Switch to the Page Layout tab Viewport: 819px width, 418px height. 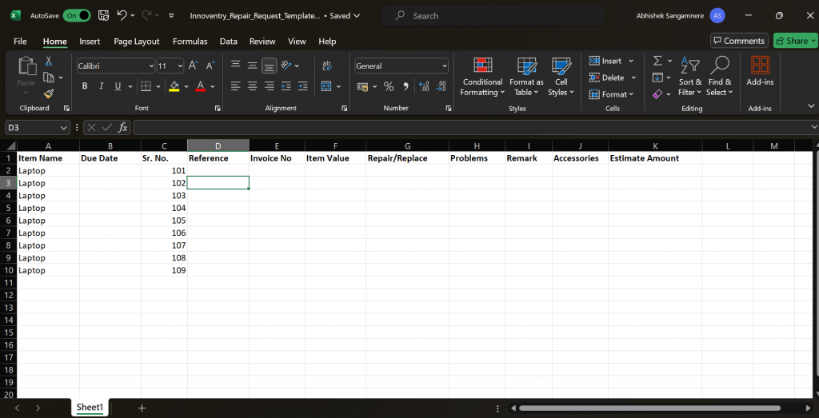coord(137,42)
